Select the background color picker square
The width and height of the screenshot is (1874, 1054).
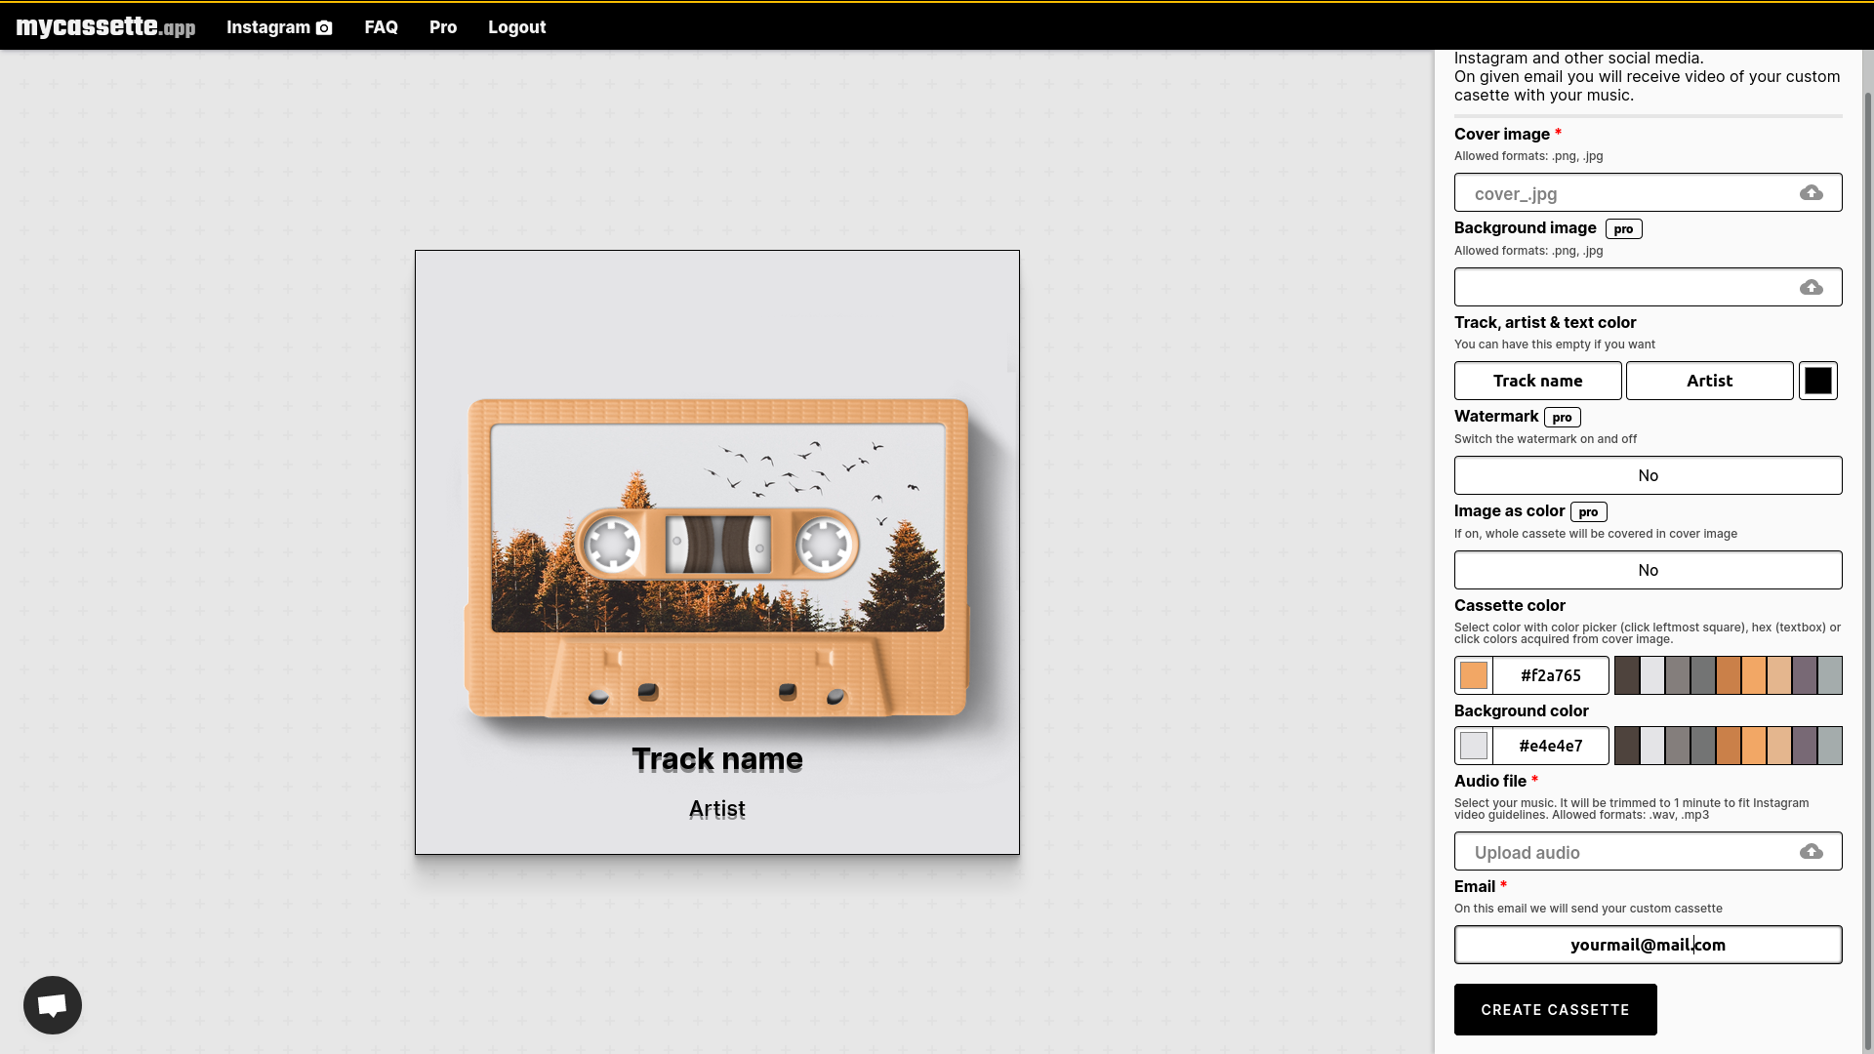(x=1473, y=746)
